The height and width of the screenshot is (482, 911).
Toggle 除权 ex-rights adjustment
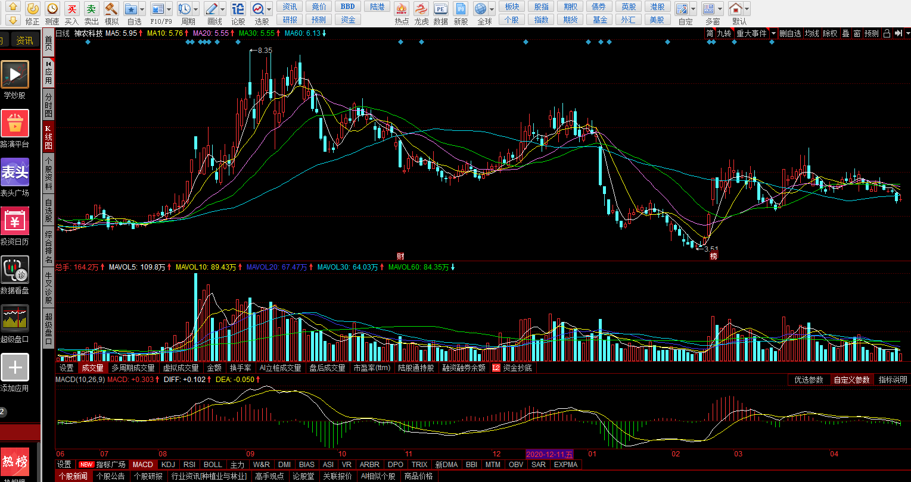pos(830,34)
